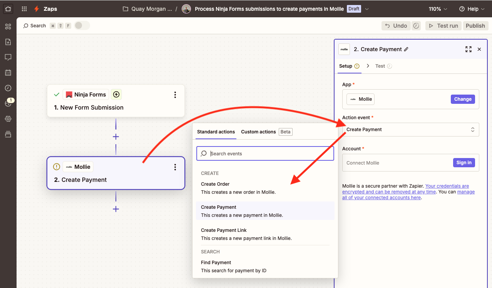Image resolution: width=492 pixels, height=288 pixels.
Task: Go to the Zapier home icon
Action: pyautogui.click(x=8, y=8)
